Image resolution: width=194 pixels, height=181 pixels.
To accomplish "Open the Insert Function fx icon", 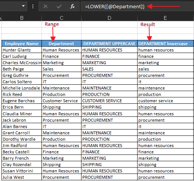I will click(73, 6).
